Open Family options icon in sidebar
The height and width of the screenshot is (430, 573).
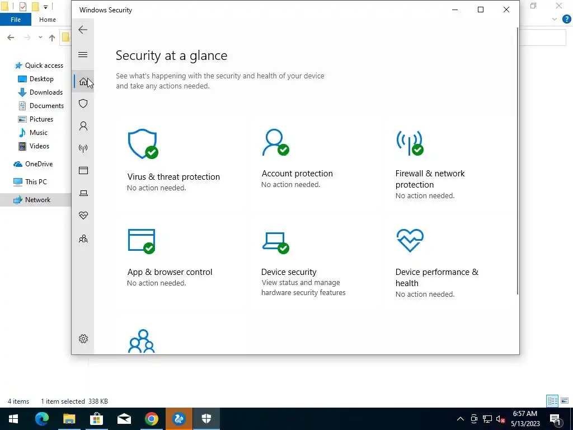coord(83,239)
